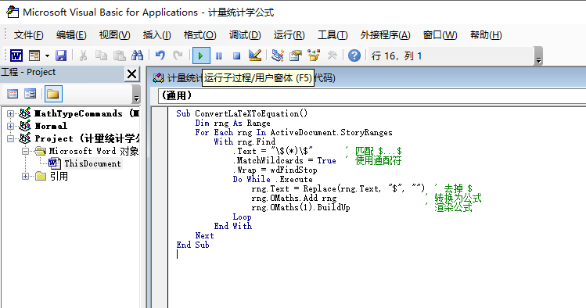Open the 运行(R) menu
The width and height of the screenshot is (586, 308).
click(x=289, y=35)
